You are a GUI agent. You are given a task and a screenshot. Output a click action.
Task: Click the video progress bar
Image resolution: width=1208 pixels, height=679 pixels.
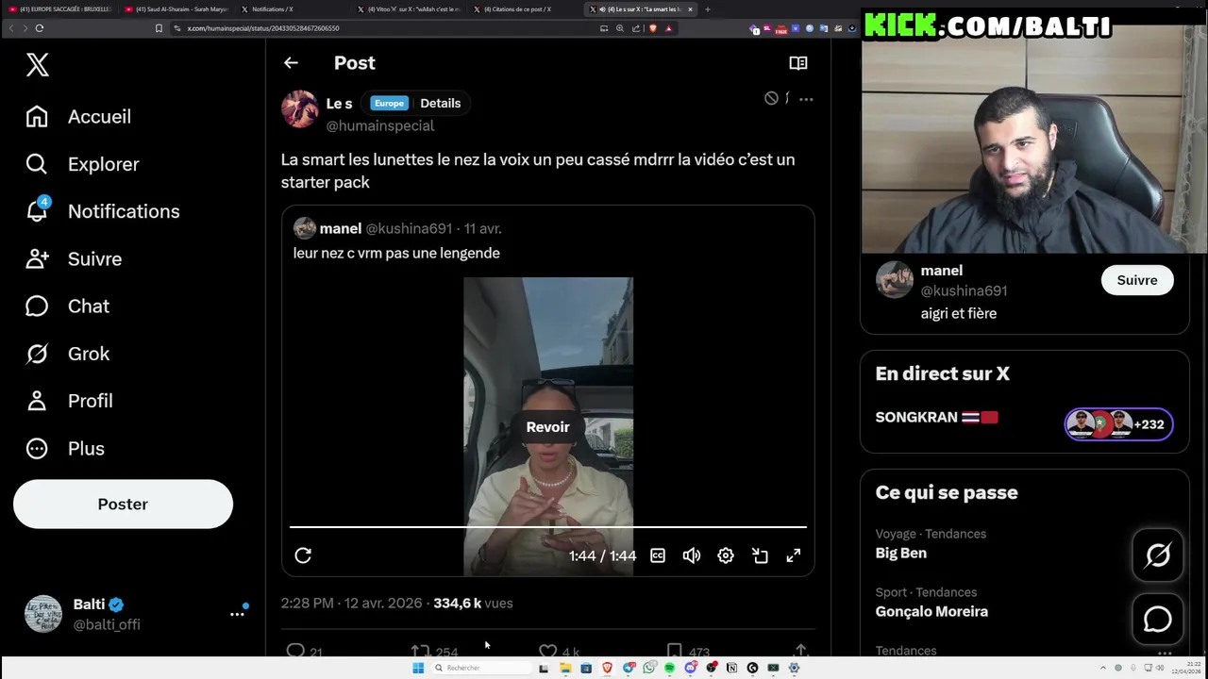[x=547, y=527]
